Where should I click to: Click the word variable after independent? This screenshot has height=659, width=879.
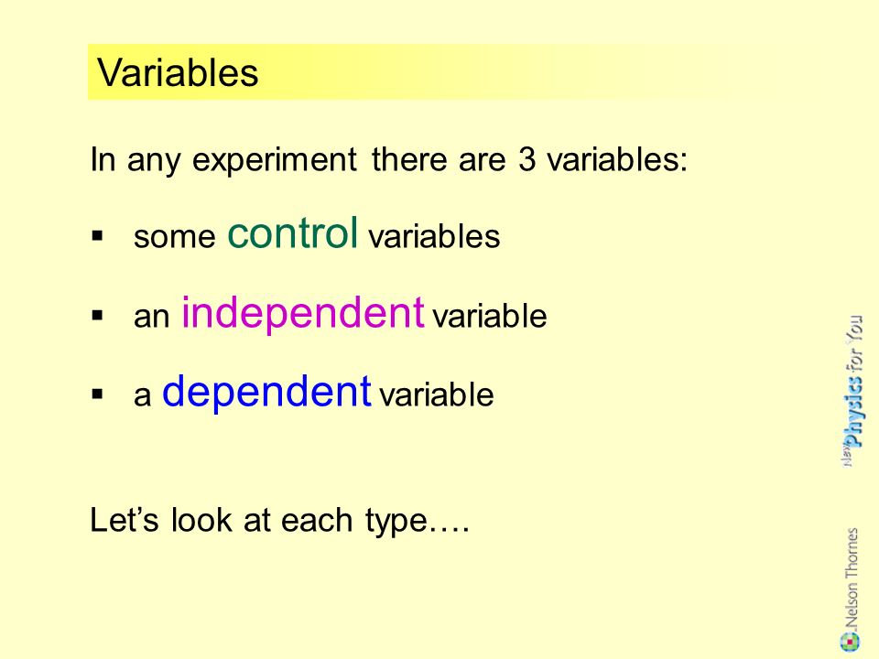[x=490, y=316]
